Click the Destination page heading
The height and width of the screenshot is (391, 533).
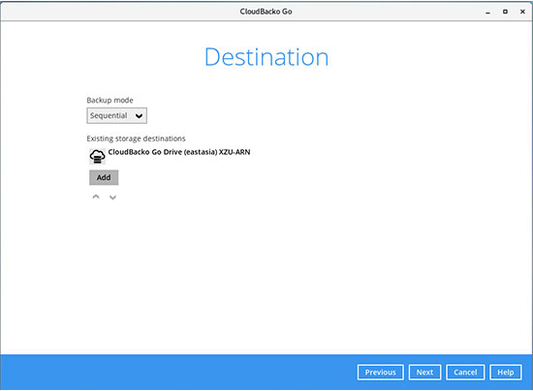[x=266, y=57]
